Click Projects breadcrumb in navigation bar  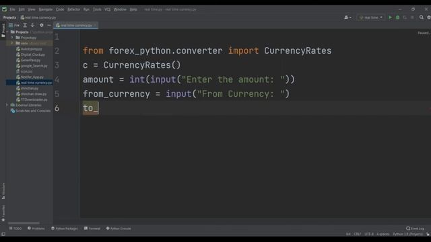[x=9, y=17]
